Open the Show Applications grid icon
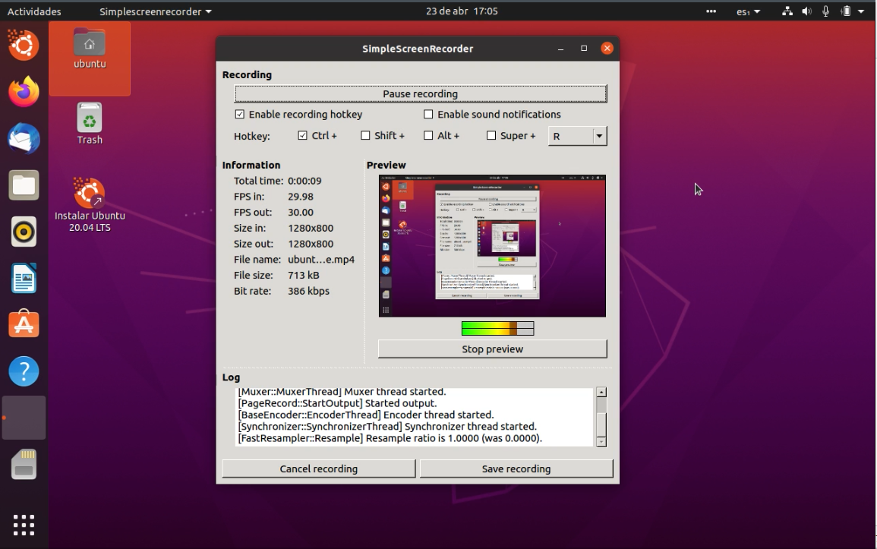 point(23,525)
